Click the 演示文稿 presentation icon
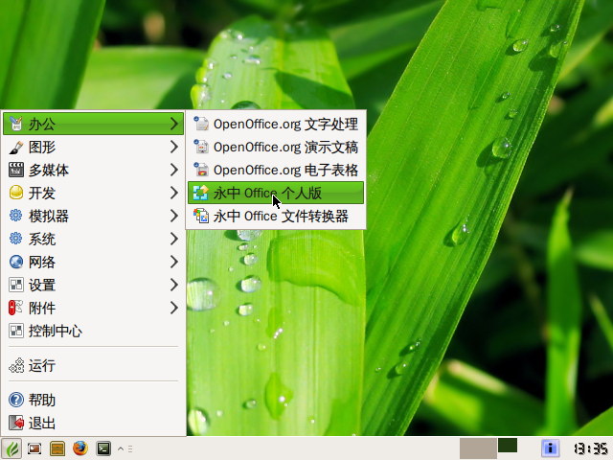 [201, 147]
